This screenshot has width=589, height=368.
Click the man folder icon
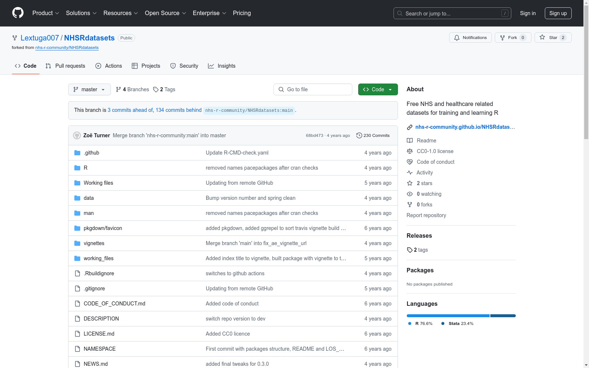pos(77,213)
